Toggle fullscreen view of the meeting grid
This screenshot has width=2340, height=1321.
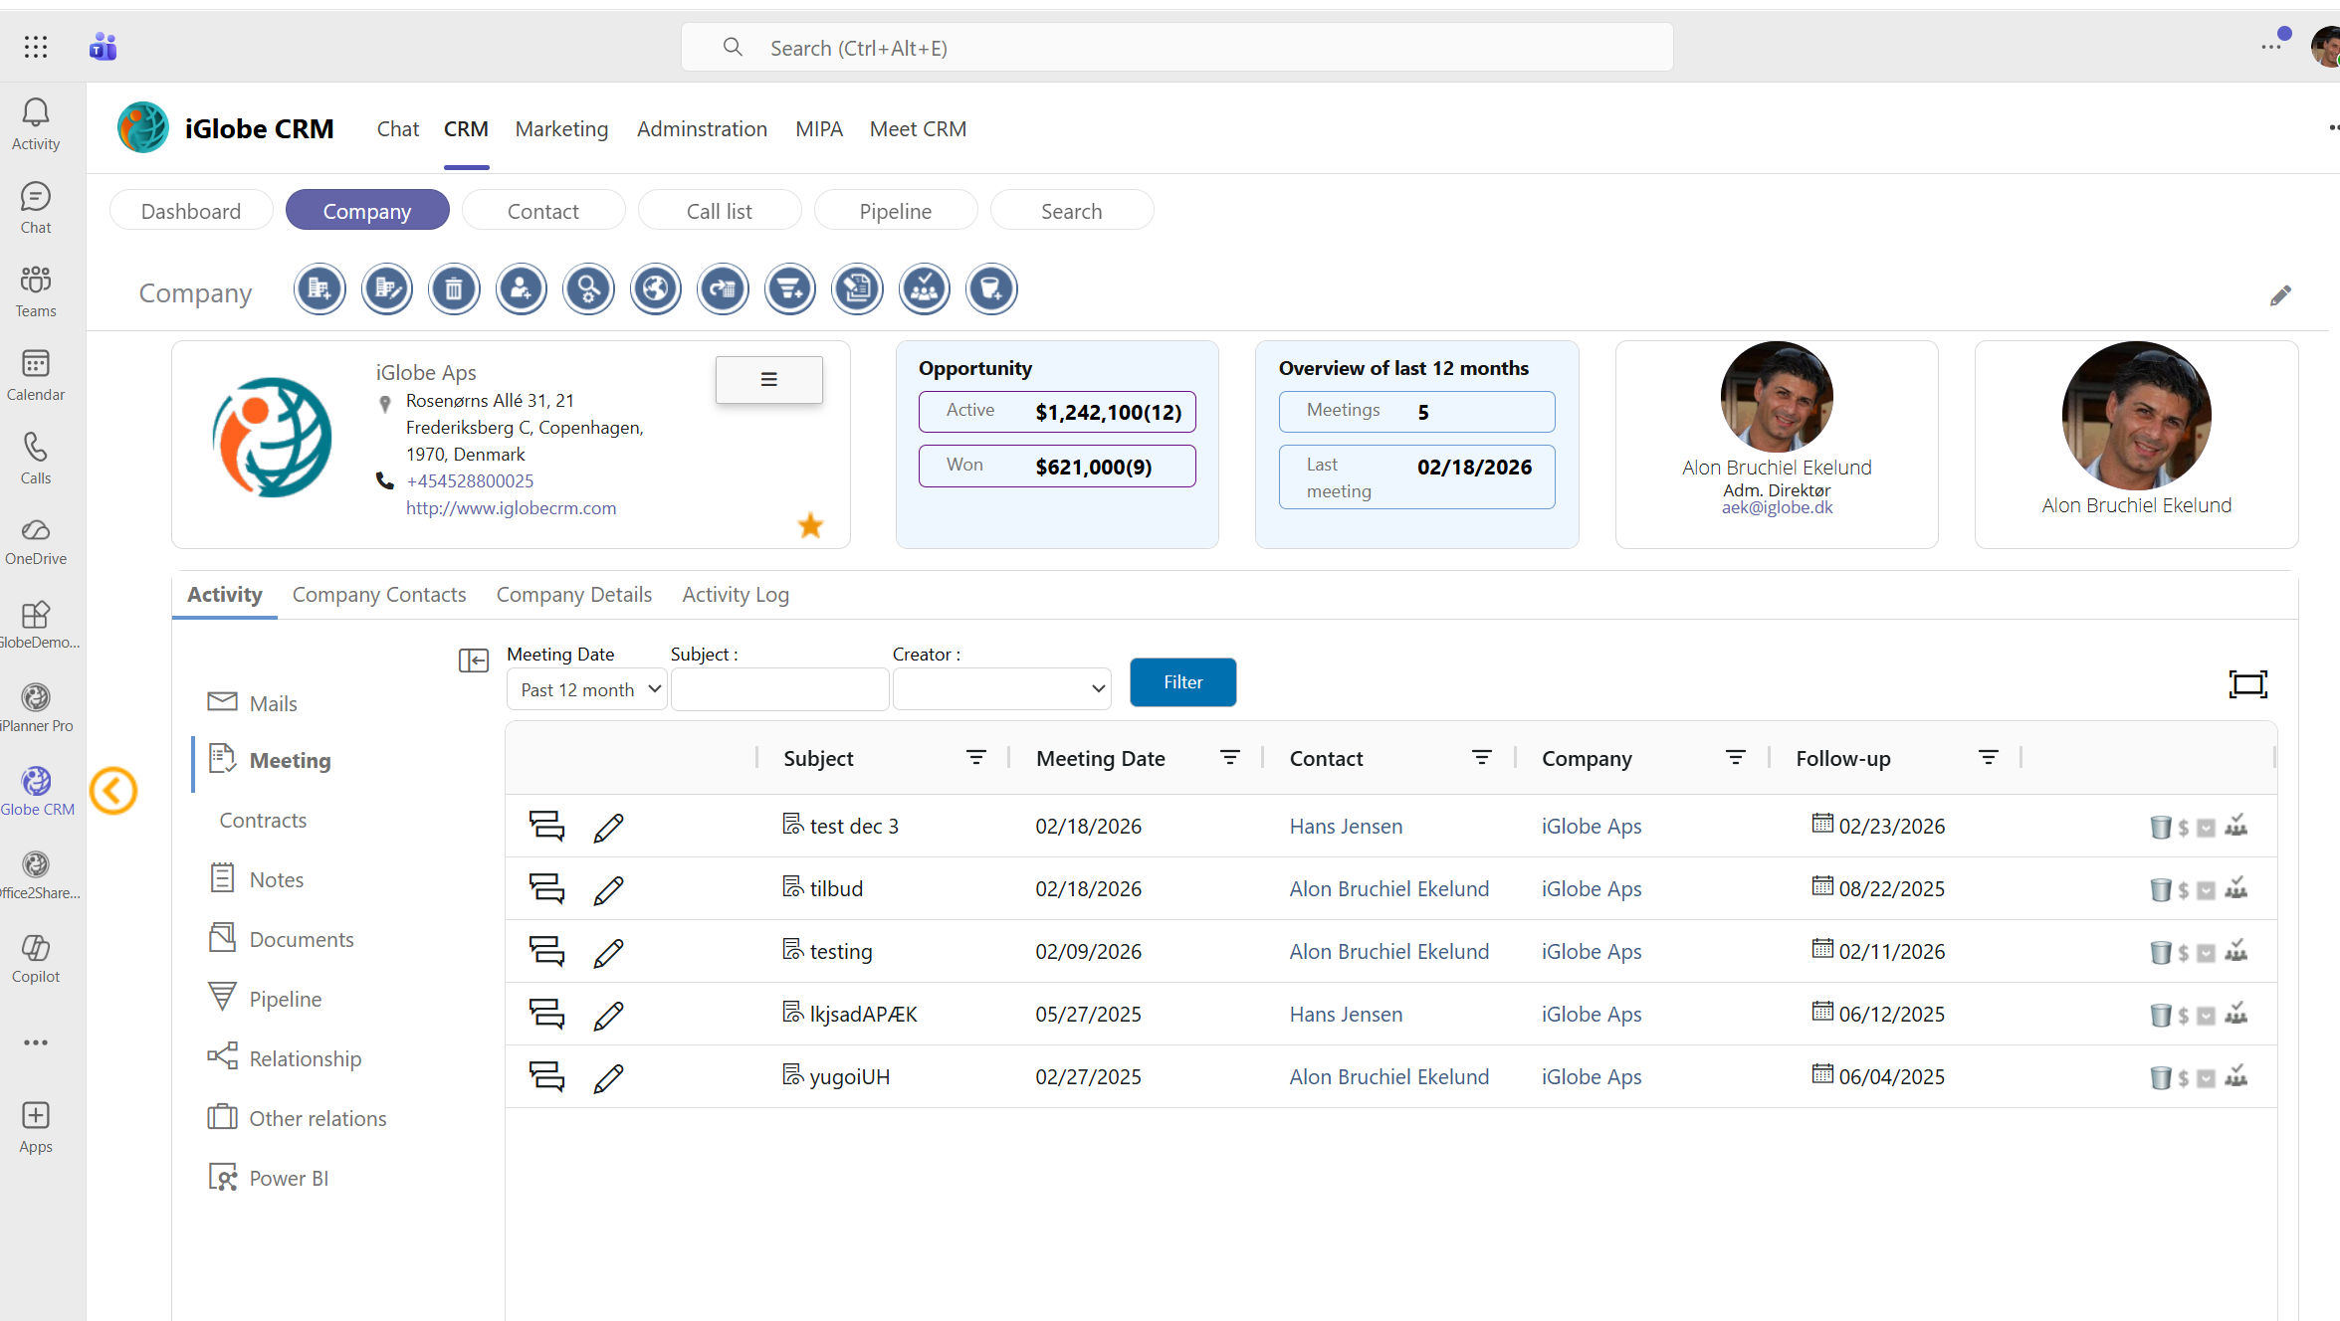coord(2247,683)
